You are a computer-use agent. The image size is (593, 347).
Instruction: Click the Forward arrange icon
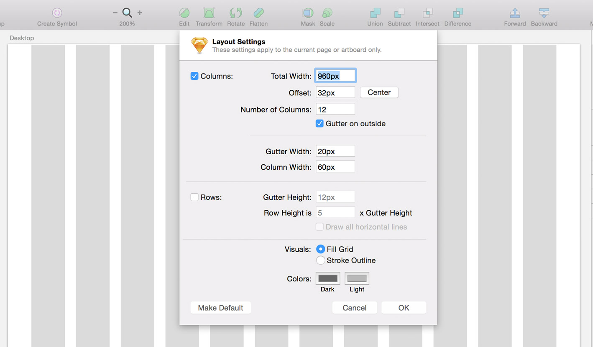(515, 13)
